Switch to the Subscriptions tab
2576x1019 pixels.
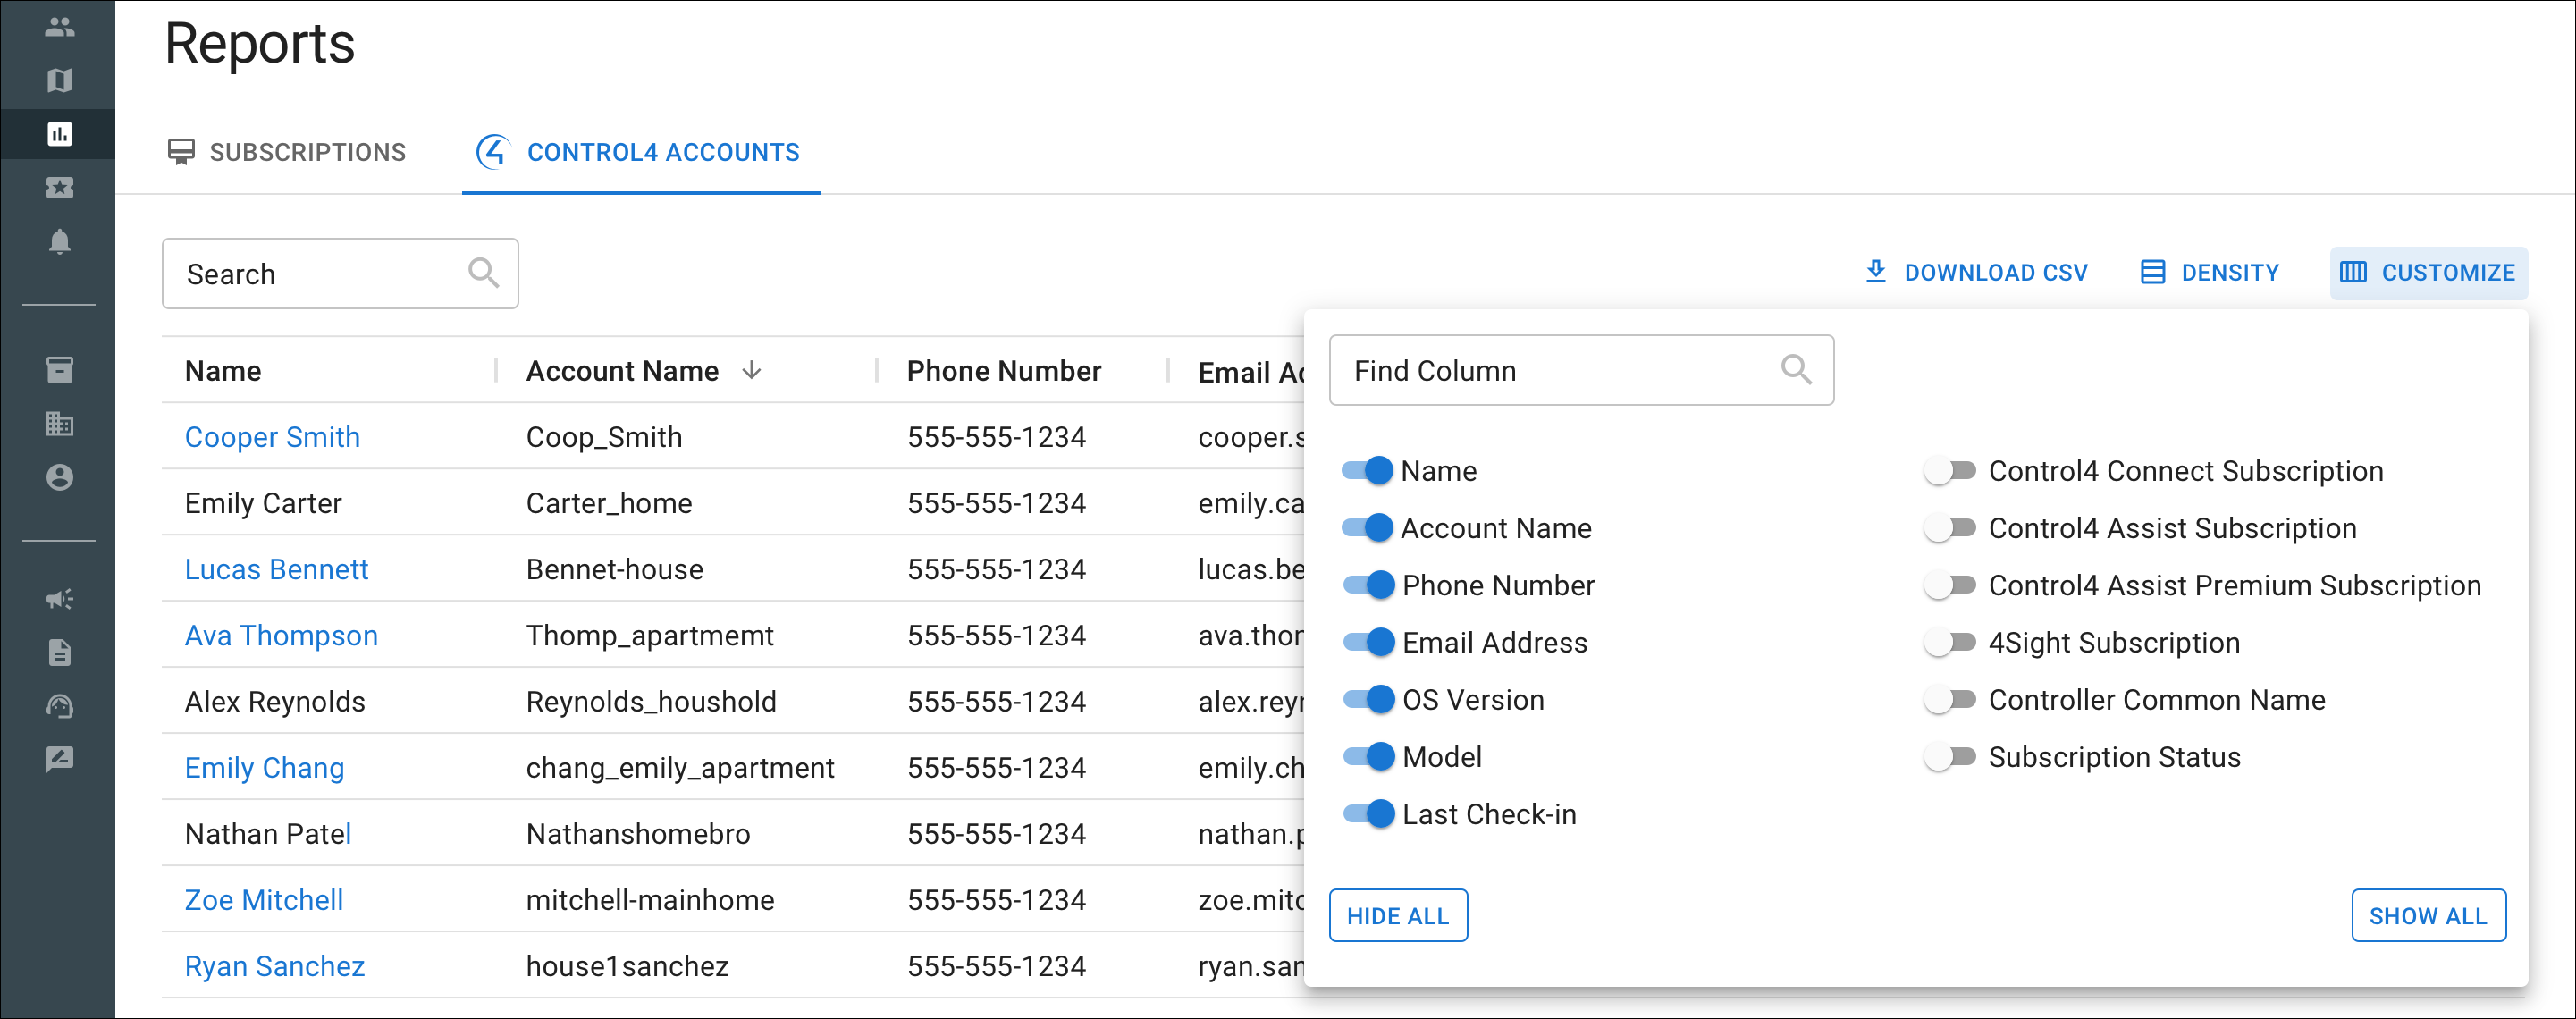point(286,152)
